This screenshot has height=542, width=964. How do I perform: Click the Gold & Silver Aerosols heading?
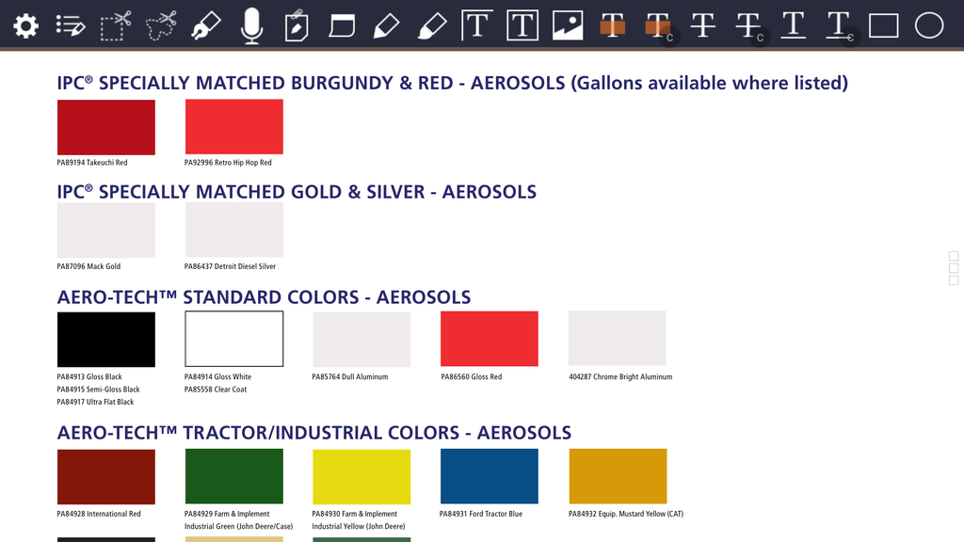(297, 192)
